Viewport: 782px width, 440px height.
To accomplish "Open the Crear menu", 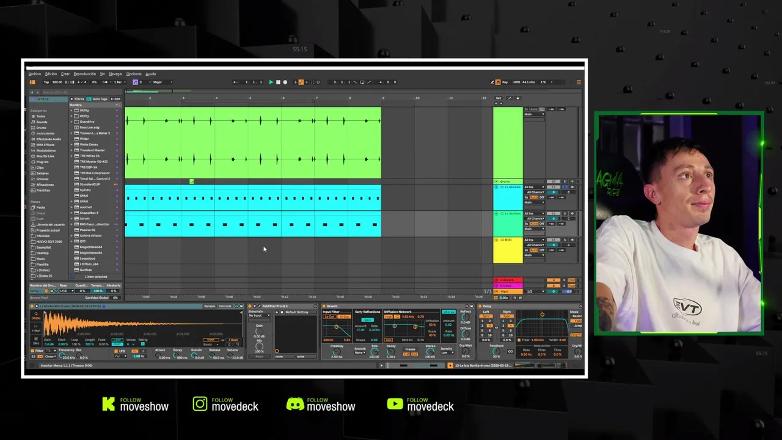I will click(x=65, y=74).
